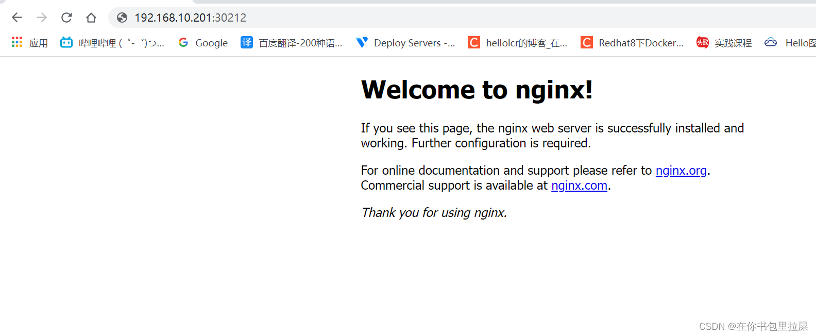Reload the current page
The width and height of the screenshot is (816, 336).
pyautogui.click(x=66, y=18)
